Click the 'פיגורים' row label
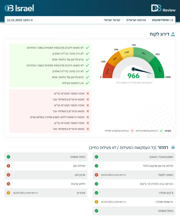The image size is (180, 217). 81,193
